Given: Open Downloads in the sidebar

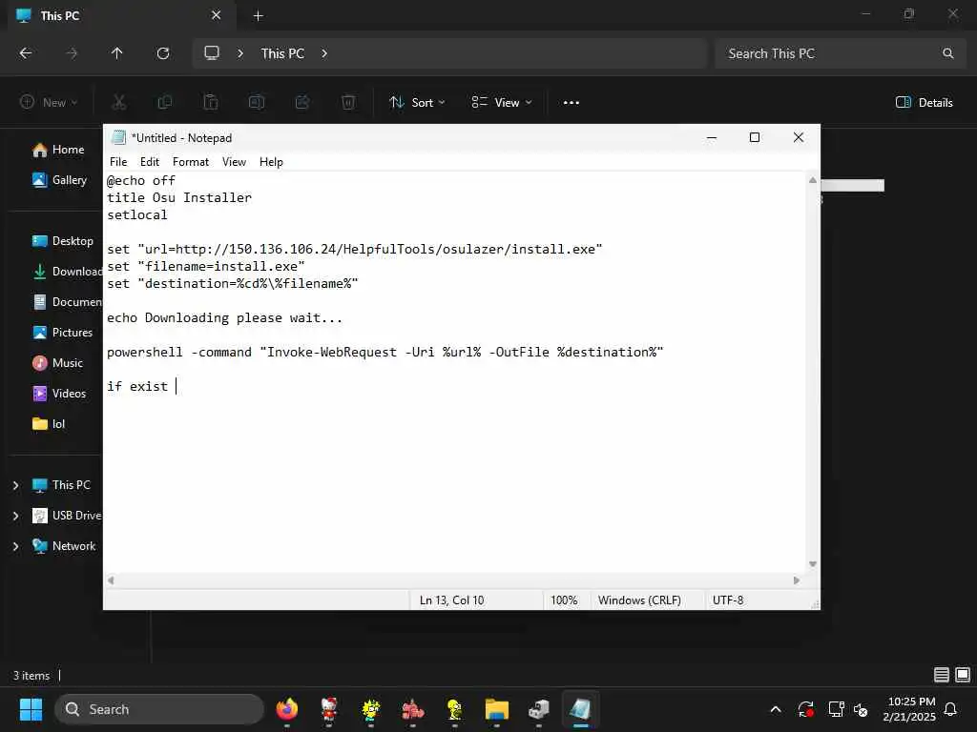Looking at the screenshot, I should click(x=67, y=272).
